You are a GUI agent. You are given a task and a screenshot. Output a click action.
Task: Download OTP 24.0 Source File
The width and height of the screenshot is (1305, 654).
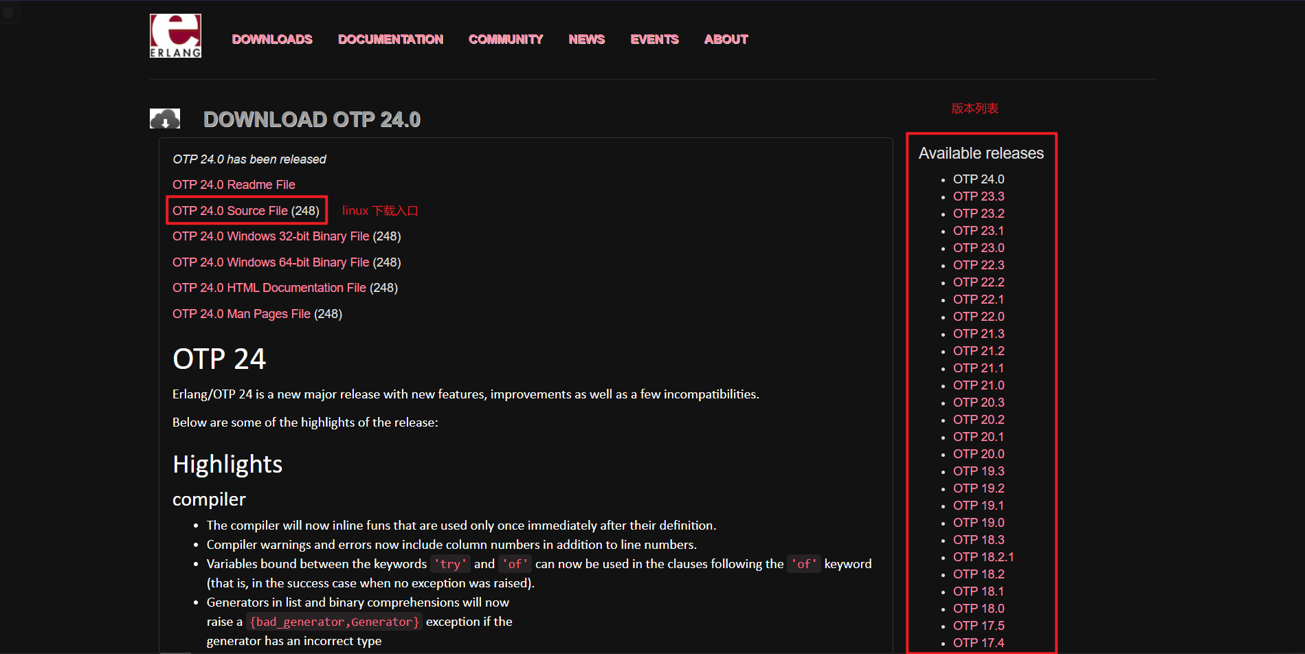click(230, 211)
